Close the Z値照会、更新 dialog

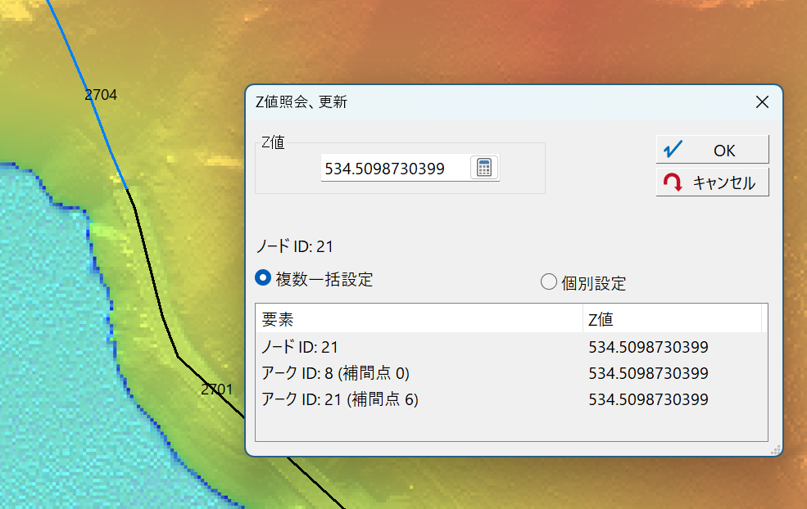pos(762,102)
